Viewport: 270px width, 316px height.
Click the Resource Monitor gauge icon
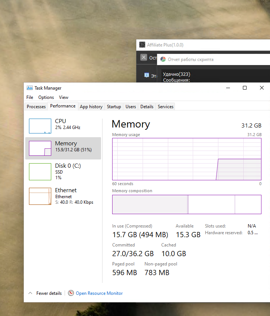[71, 293]
